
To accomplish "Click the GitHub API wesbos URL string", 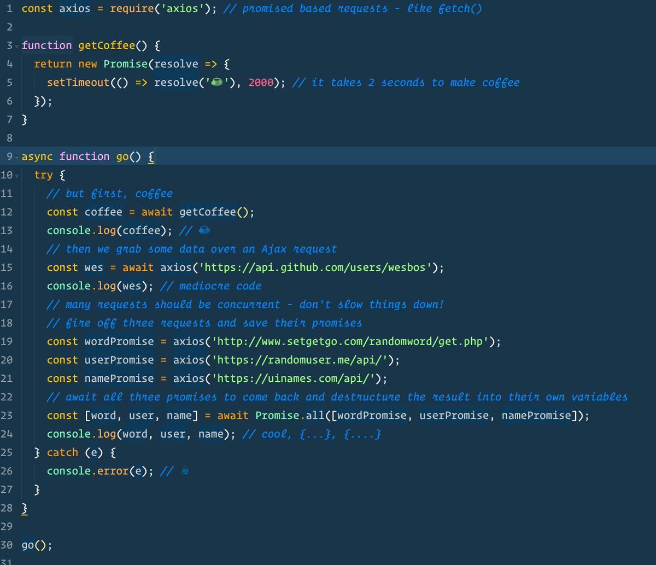I will [x=310, y=267].
